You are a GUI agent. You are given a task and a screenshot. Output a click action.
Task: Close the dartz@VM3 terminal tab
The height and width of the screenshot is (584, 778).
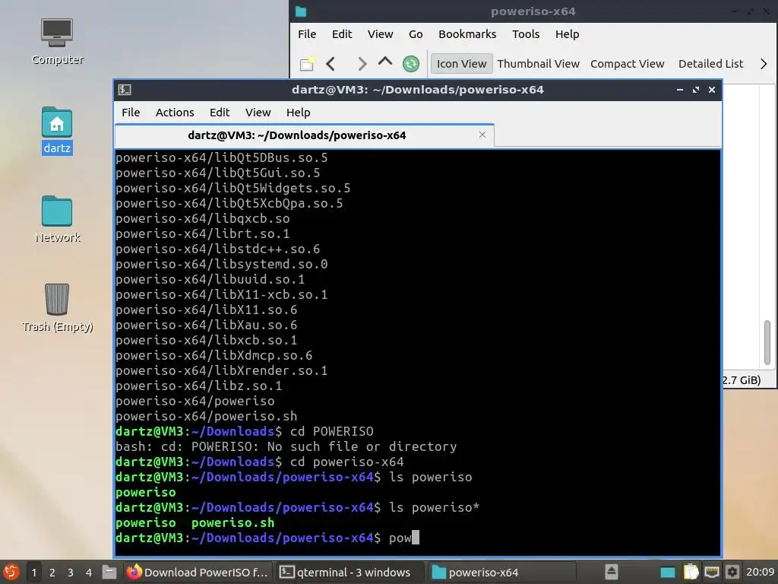482,135
